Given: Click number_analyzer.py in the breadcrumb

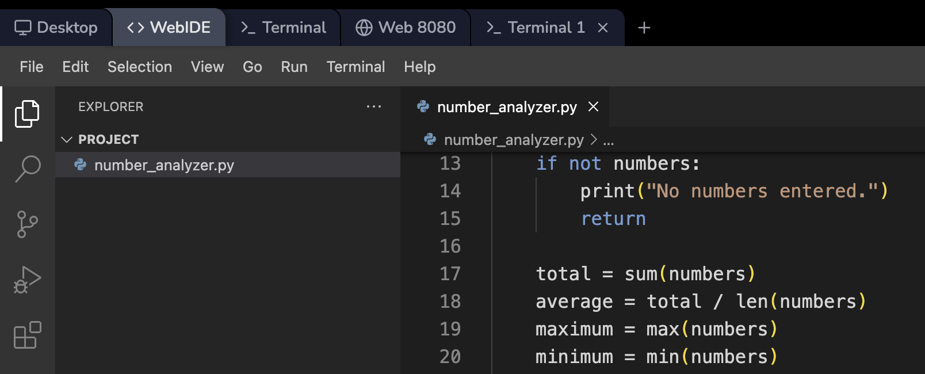Looking at the screenshot, I should click(x=514, y=140).
